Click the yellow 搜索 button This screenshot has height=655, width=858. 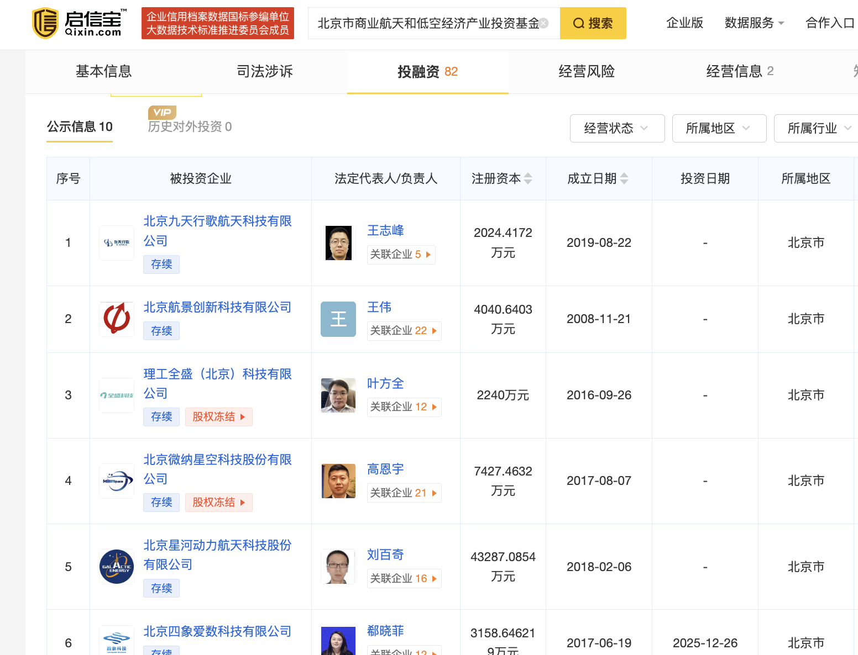[593, 23]
